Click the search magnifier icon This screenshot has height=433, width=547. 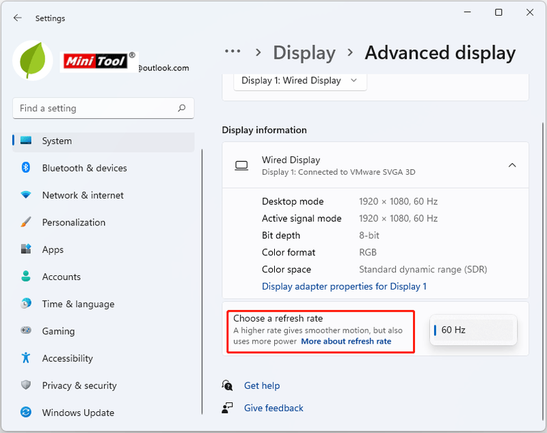[x=181, y=108]
